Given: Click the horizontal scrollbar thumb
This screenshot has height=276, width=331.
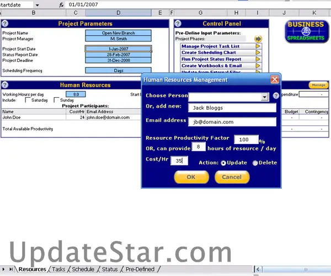Looking at the screenshot, I should pos(296,269).
